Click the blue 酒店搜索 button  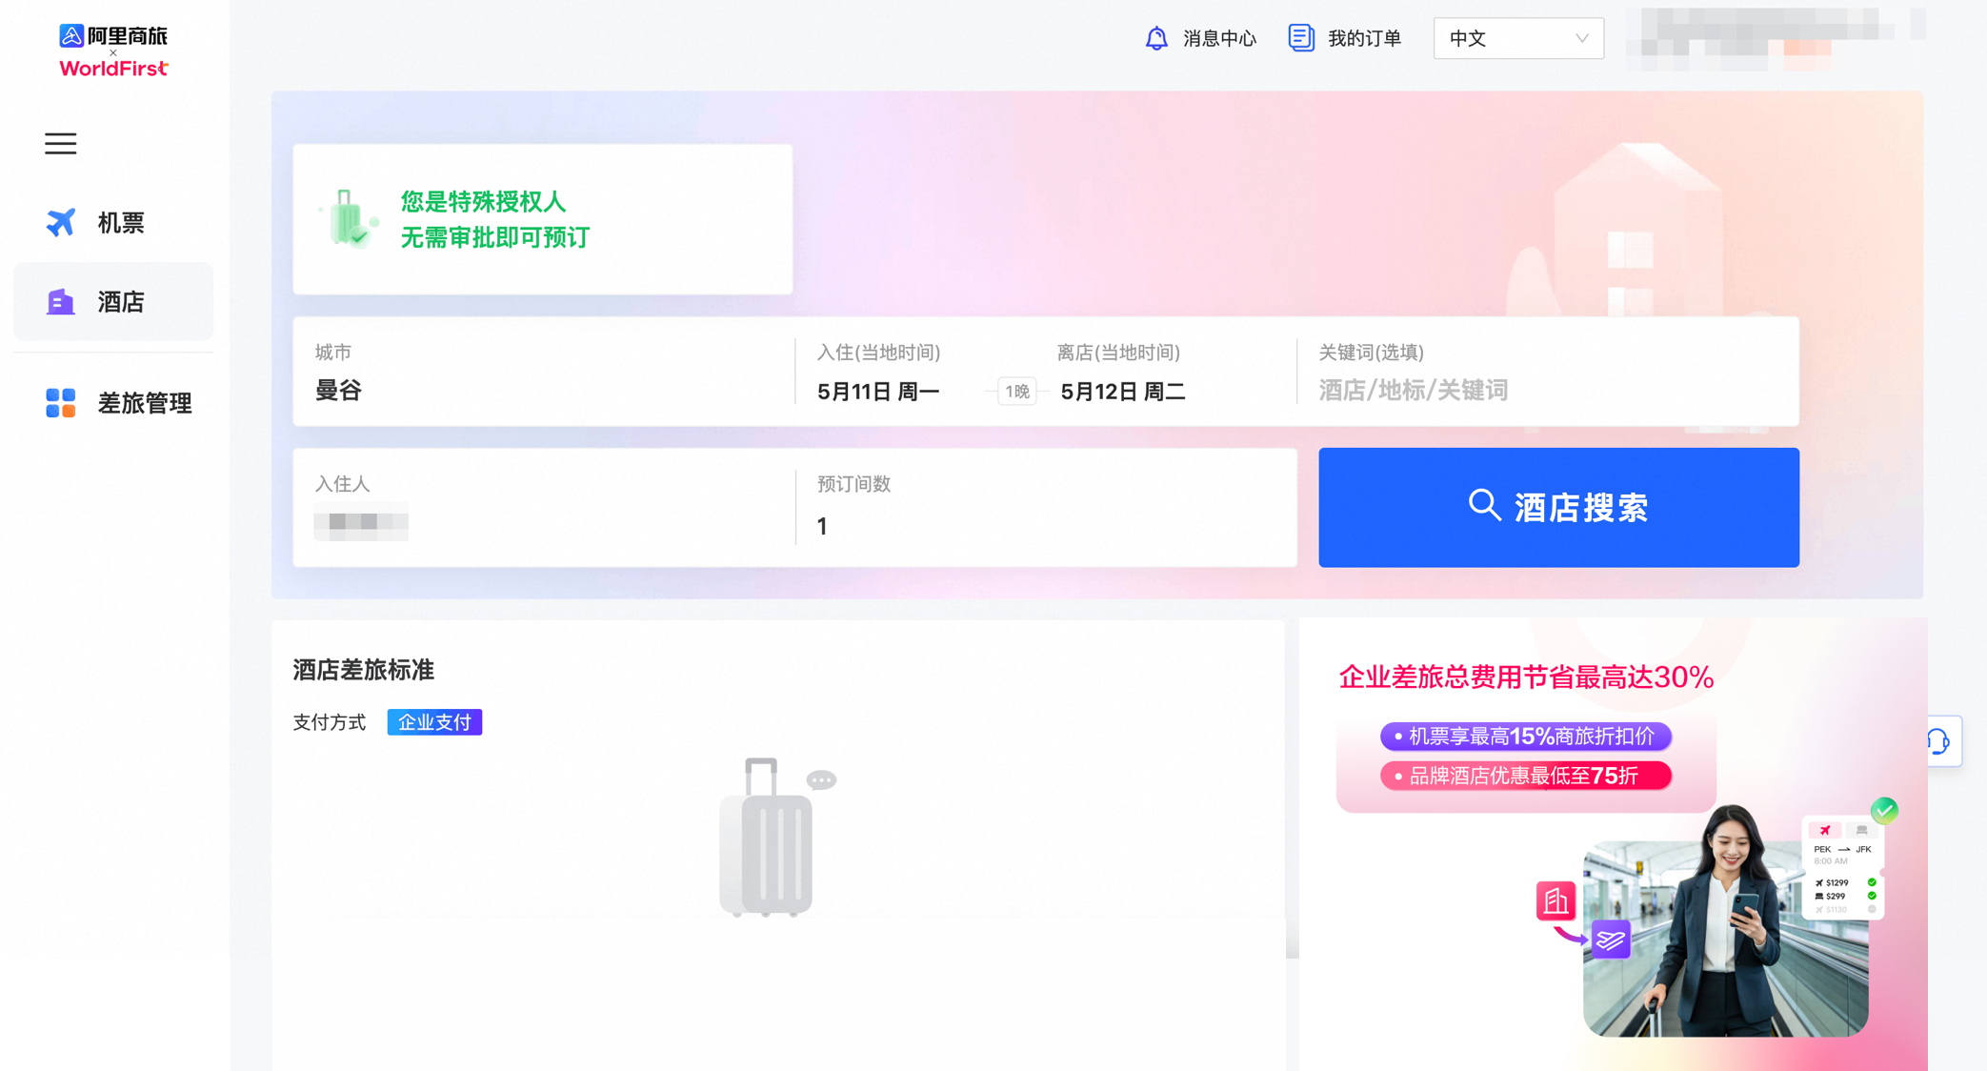[1558, 508]
